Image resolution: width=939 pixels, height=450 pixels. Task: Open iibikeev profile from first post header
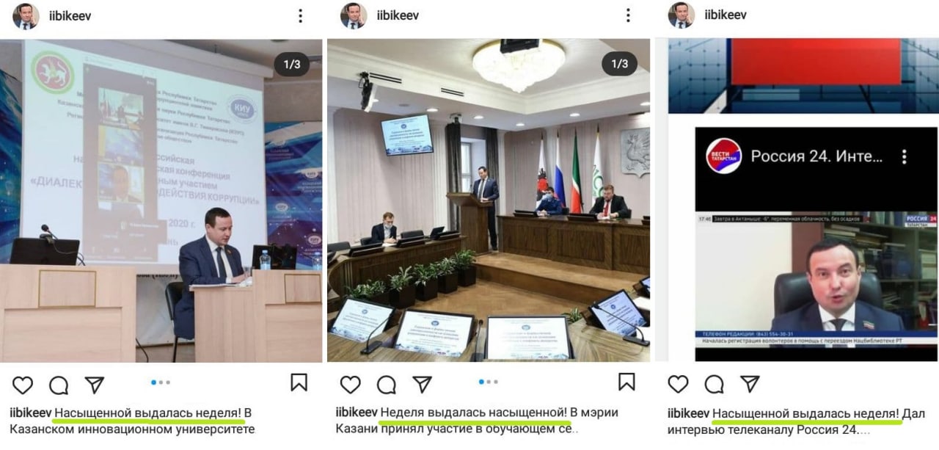click(x=70, y=15)
